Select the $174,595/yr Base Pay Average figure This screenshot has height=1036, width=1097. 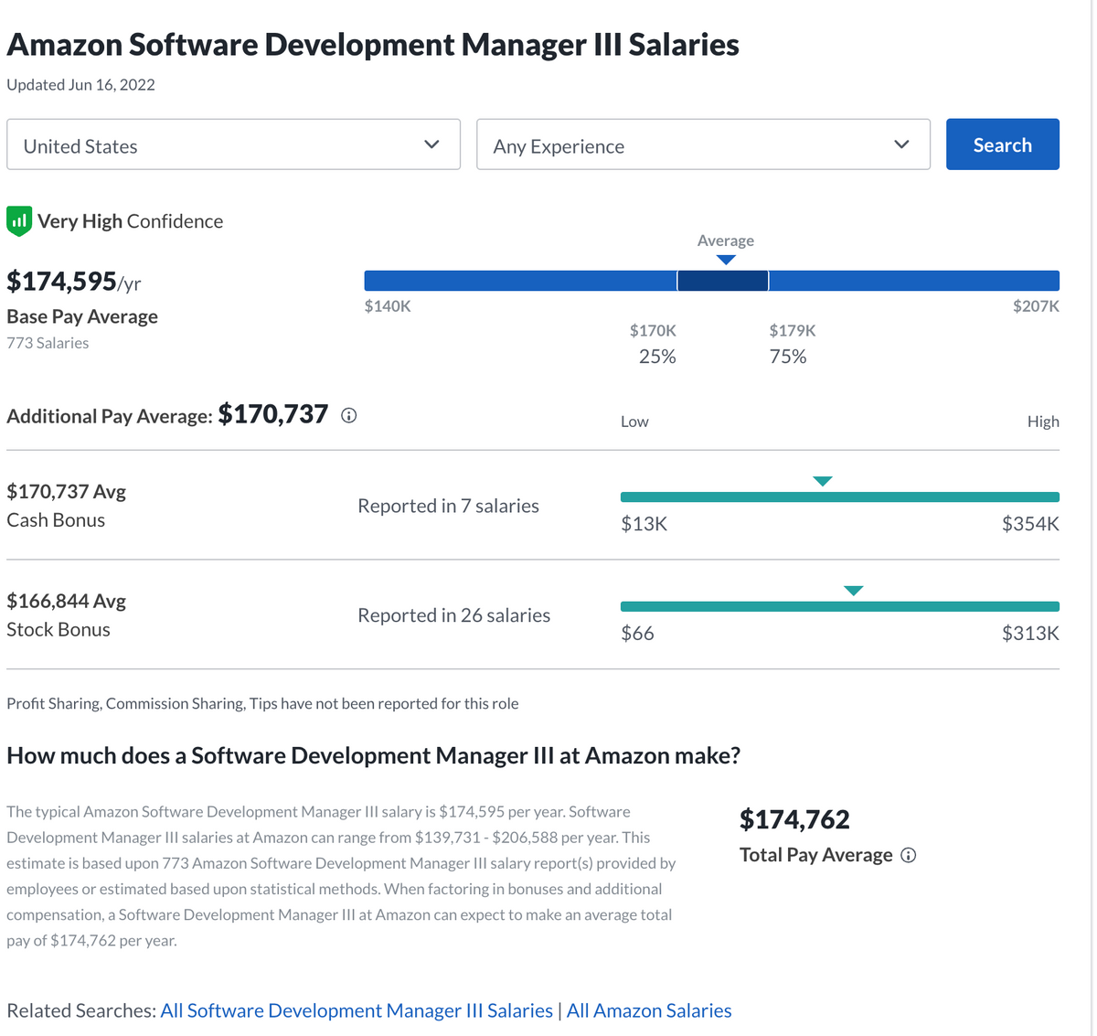pyautogui.click(x=73, y=282)
